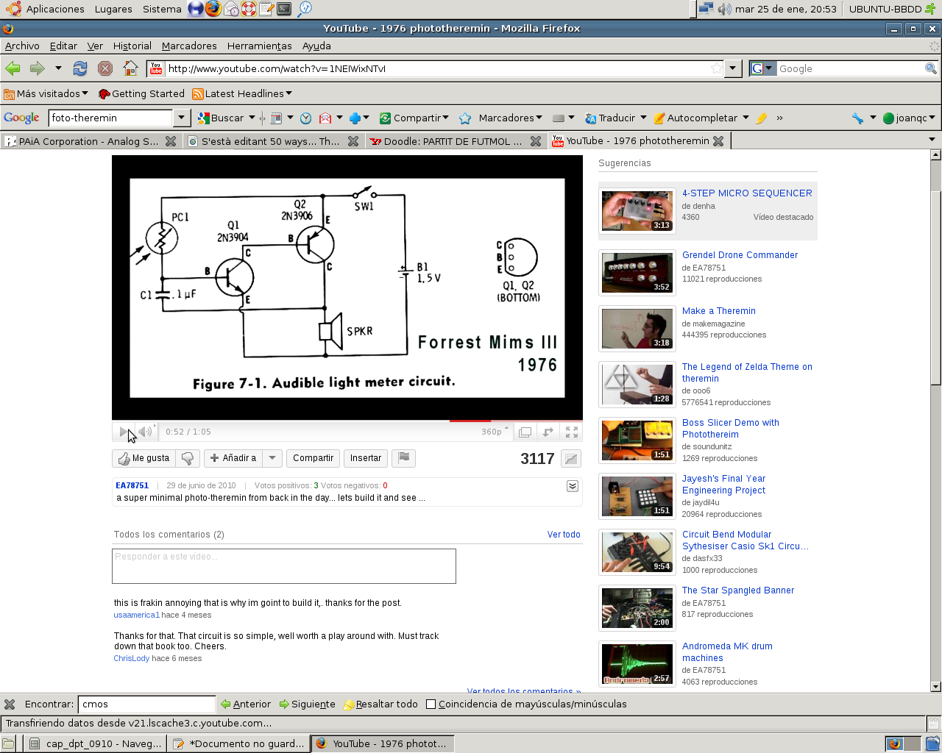
Task: Click the home page icon
Action: point(130,68)
